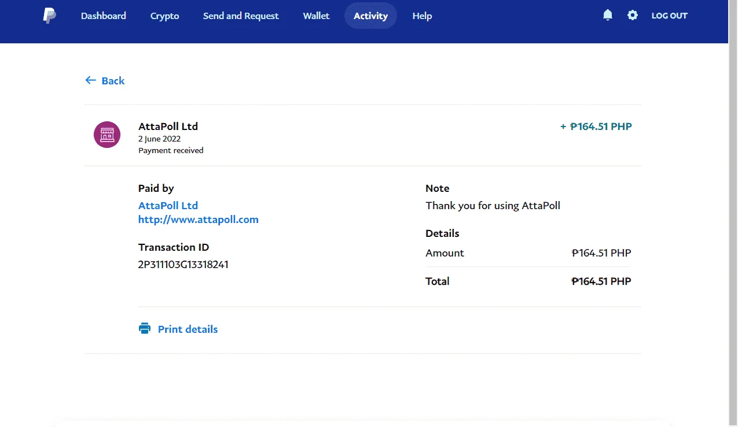The image size is (738, 427).
Task: Open the notifications bell
Action: tap(608, 16)
